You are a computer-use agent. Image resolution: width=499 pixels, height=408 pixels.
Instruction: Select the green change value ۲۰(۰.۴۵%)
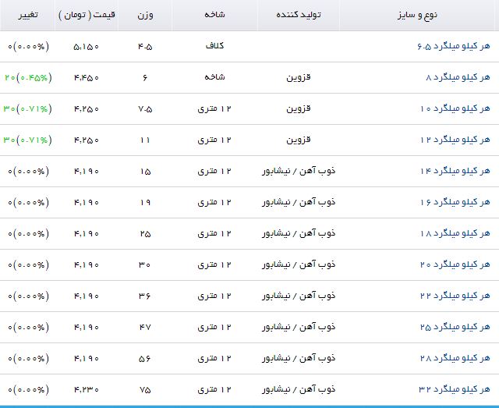28,78
